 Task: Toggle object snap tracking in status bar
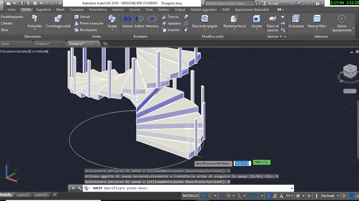click(x=250, y=196)
